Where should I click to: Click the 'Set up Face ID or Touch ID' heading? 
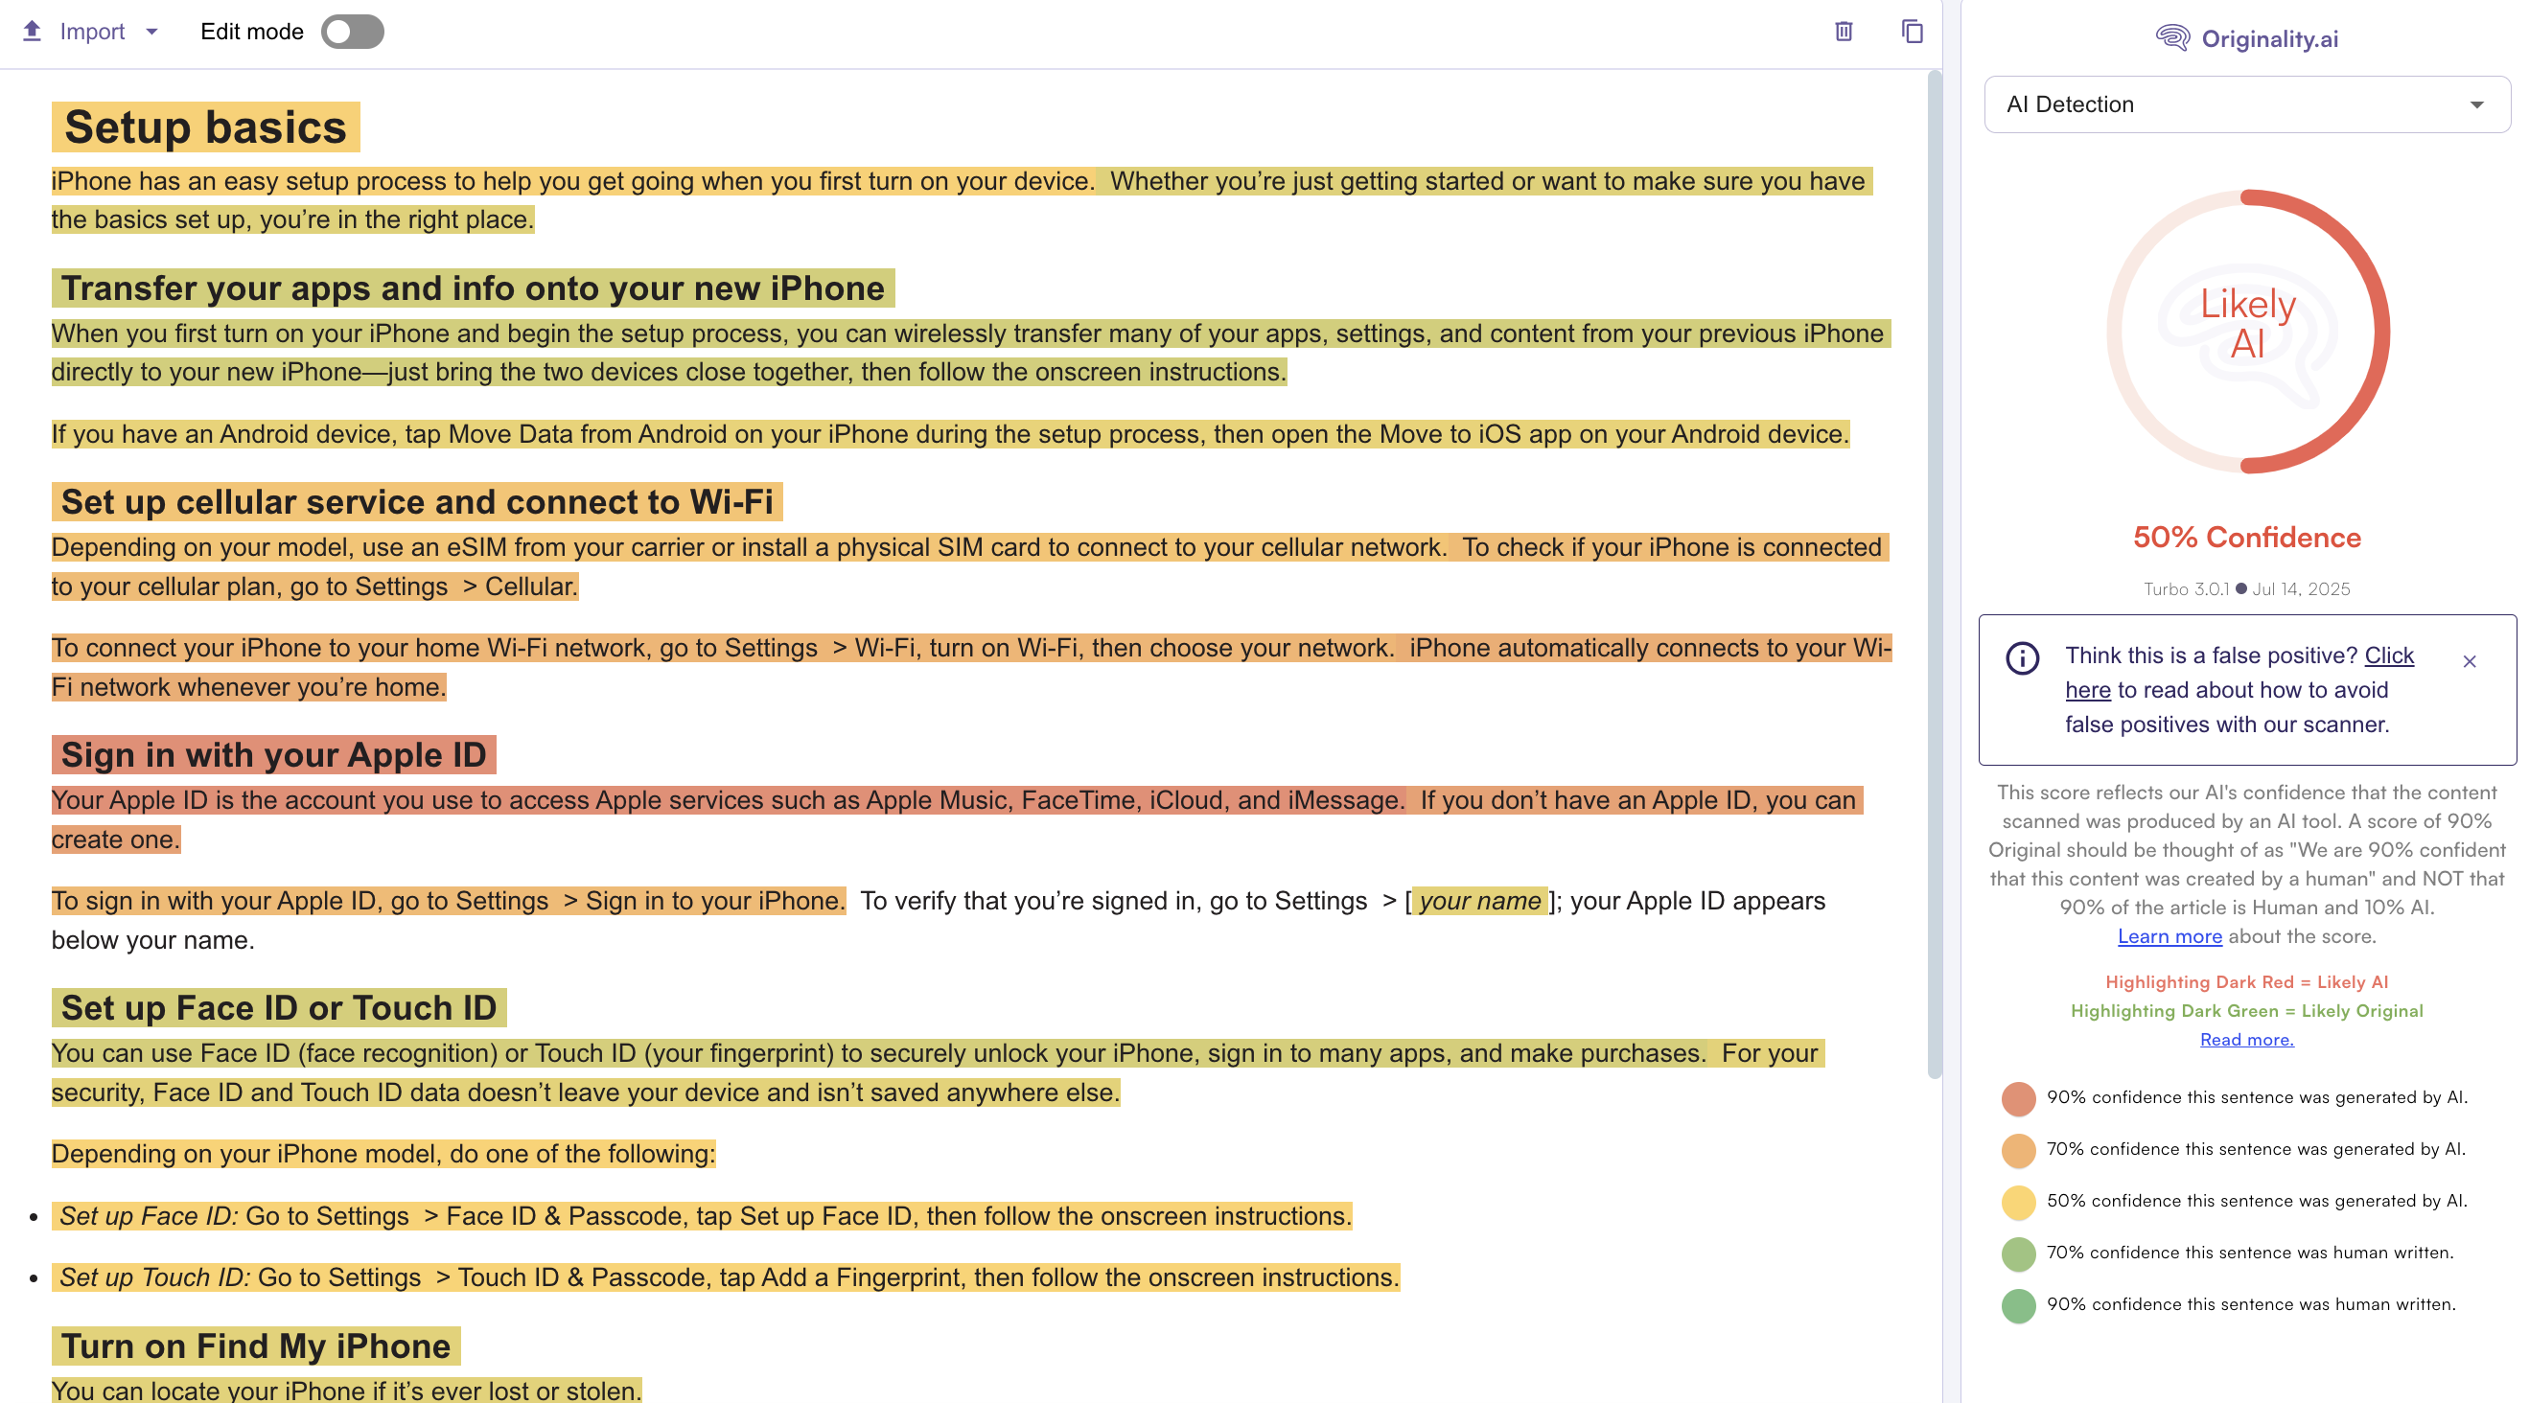(x=279, y=1008)
